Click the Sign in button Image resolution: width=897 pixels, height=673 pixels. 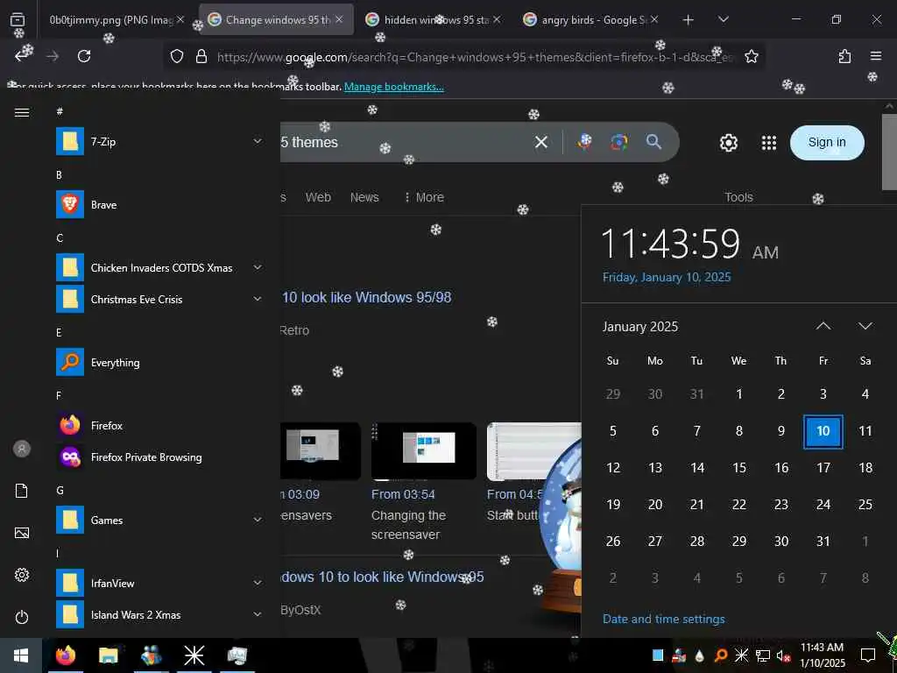pyautogui.click(x=827, y=143)
